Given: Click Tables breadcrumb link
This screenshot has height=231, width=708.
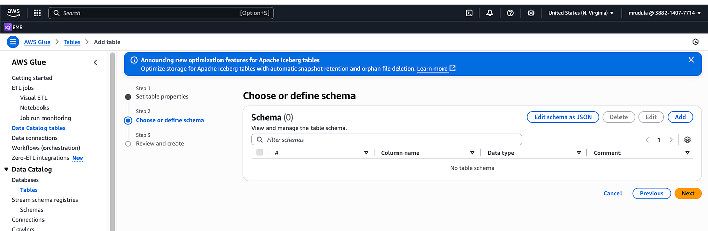Looking at the screenshot, I should 72,42.
